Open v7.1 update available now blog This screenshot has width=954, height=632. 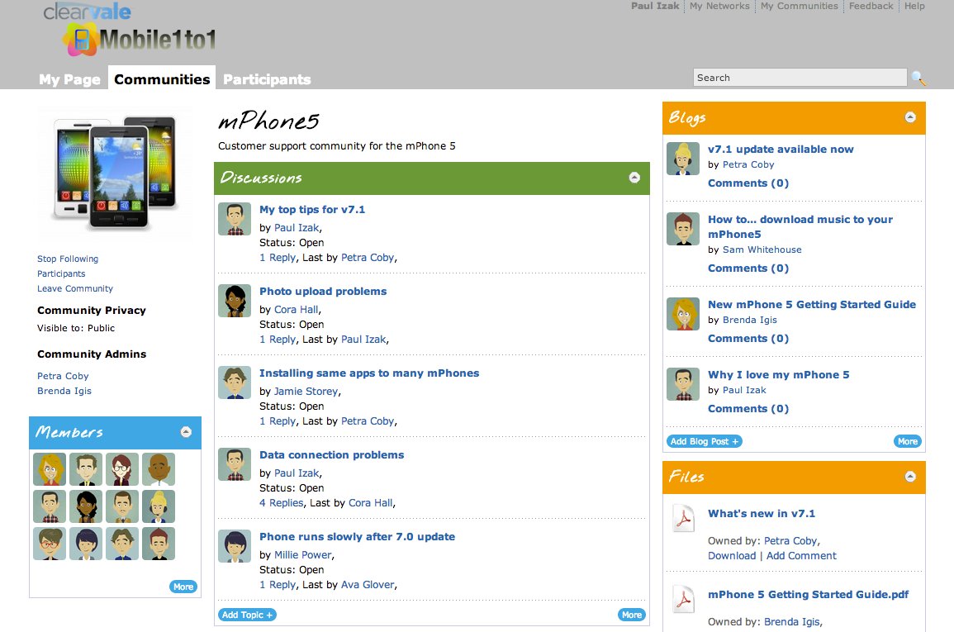coord(781,150)
